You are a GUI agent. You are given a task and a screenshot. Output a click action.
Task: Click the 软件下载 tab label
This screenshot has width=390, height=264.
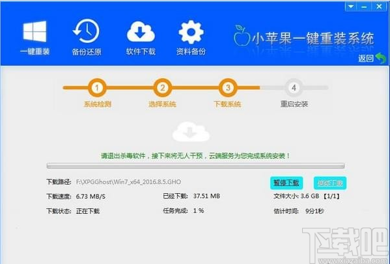pyautogui.click(x=141, y=51)
